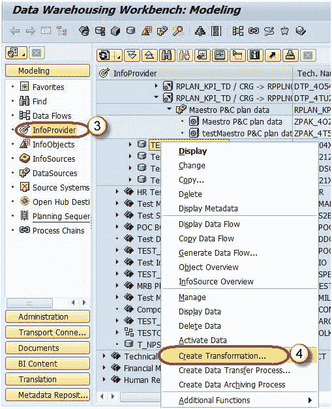Select Data Flows in navigation tree
The width and height of the screenshot is (332, 409).
click(52, 115)
